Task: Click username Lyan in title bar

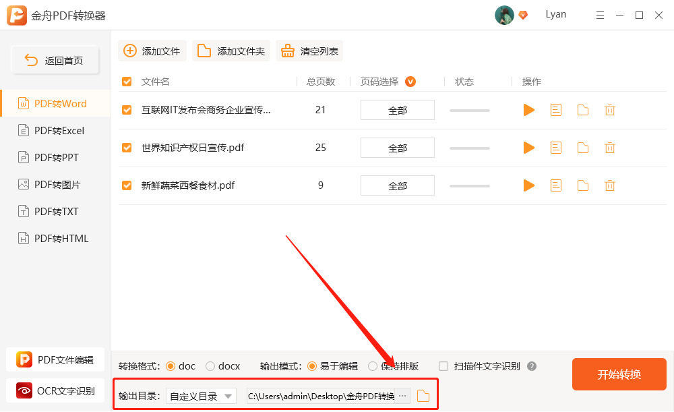Action: tap(556, 15)
